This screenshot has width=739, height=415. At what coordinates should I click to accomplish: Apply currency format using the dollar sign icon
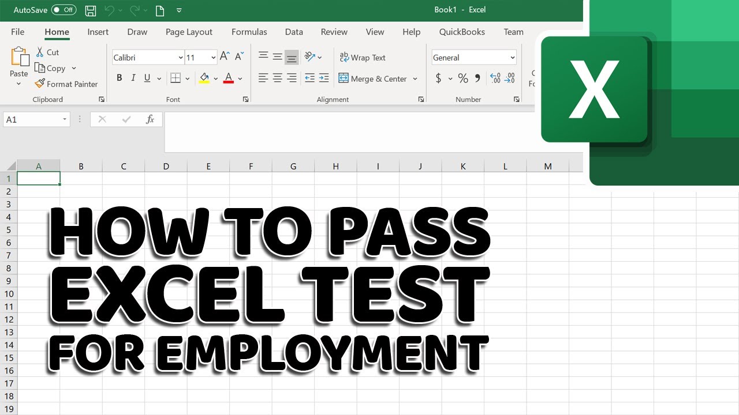pyautogui.click(x=439, y=78)
